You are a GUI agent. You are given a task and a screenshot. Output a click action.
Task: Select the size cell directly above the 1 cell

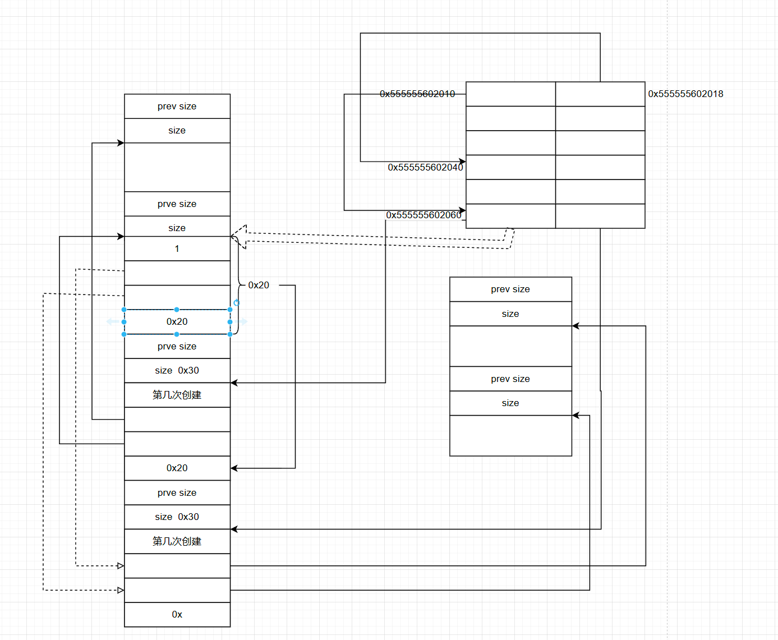click(x=177, y=227)
